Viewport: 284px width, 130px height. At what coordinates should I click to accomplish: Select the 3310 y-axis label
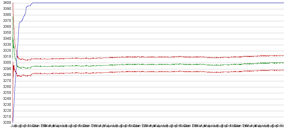6,57
